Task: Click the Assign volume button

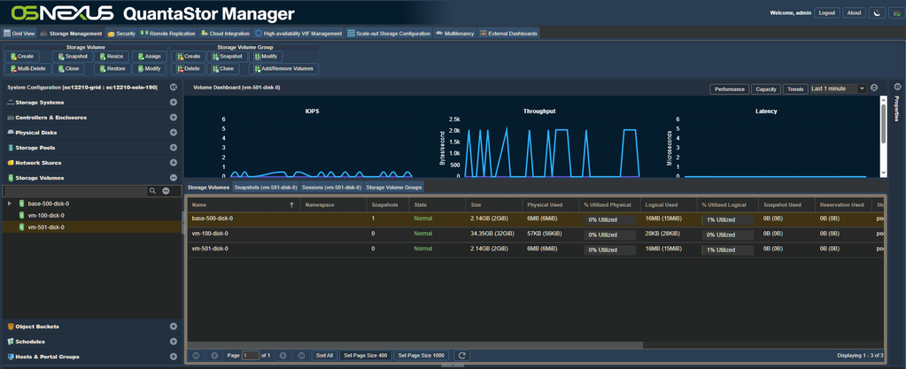Action: coord(150,57)
